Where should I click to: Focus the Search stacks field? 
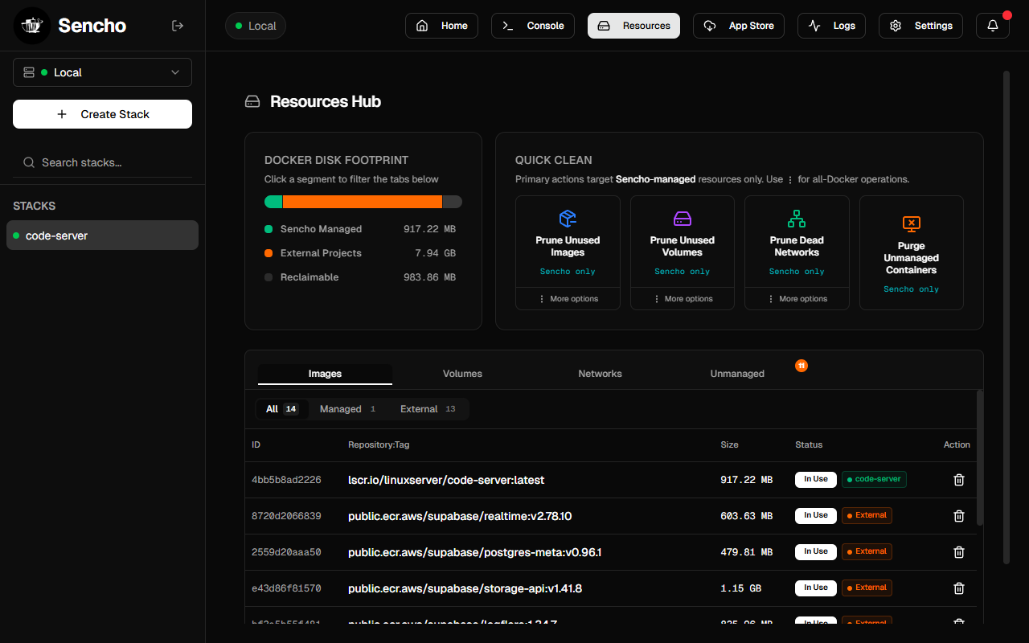click(102, 162)
